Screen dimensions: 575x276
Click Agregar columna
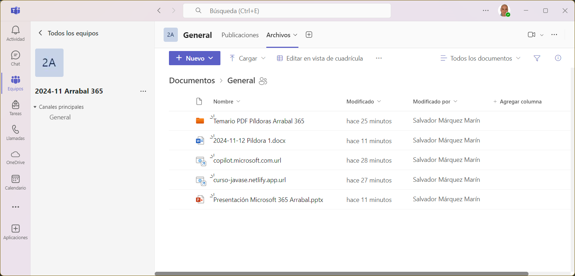pyautogui.click(x=517, y=101)
